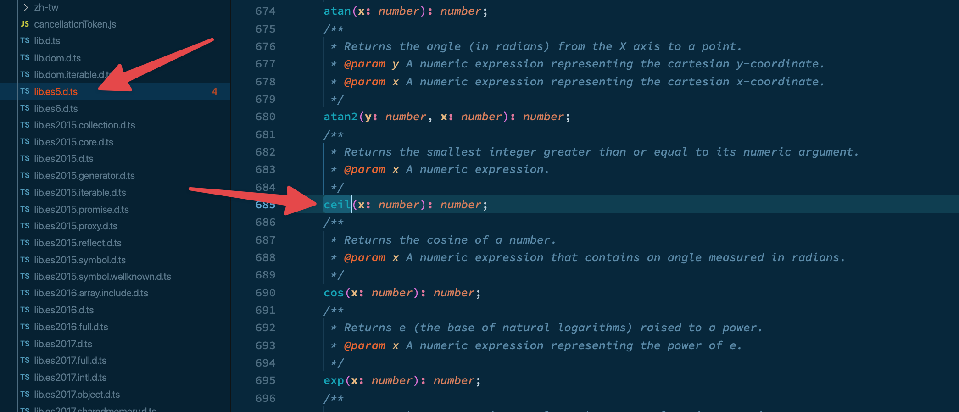Click the TS icon beside lib.es2016.d.ts
The width and height of the screenshot is (959, 412).
pos(25,310)
